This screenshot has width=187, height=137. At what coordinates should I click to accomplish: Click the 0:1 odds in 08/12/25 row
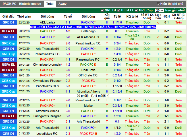(x=117, y=121)
